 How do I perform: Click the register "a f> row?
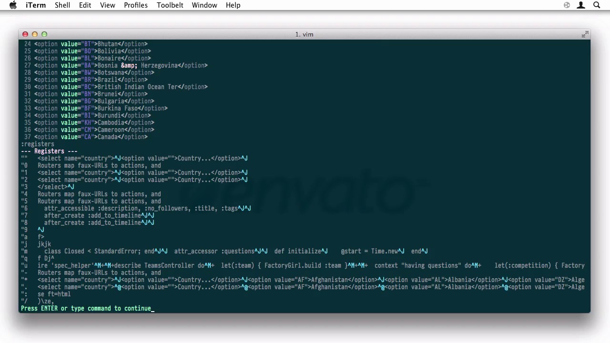[x=32, y=237]
